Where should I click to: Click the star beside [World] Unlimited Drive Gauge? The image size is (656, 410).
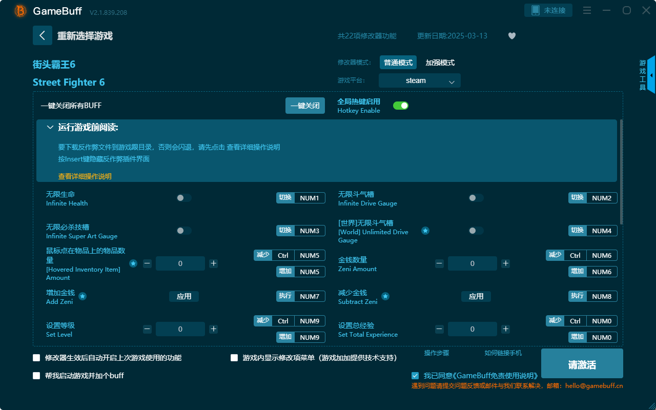[425, 231]
